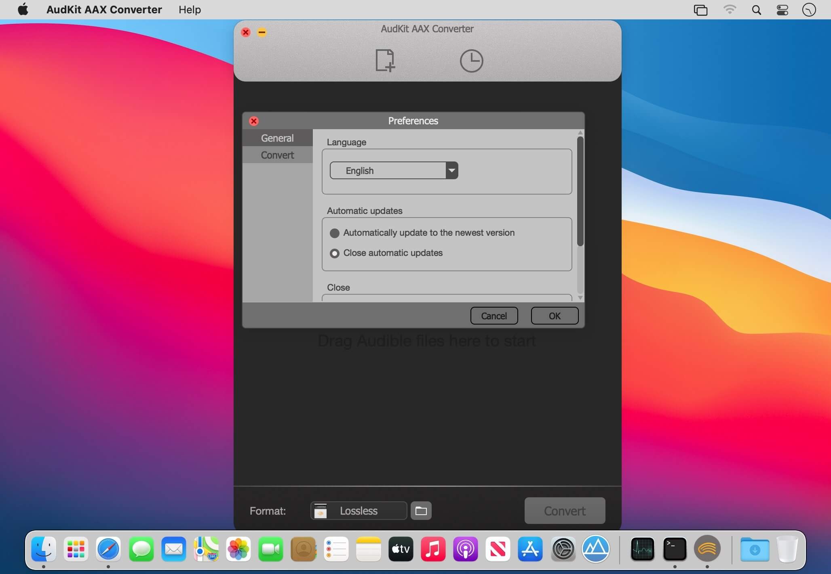
Task: Open Activity Monitor from the Dock
Action: (642, 549)
